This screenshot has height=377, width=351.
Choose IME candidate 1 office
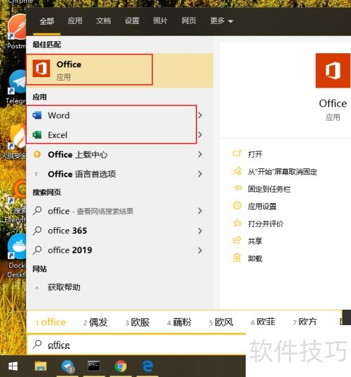(x=51, y=322)
